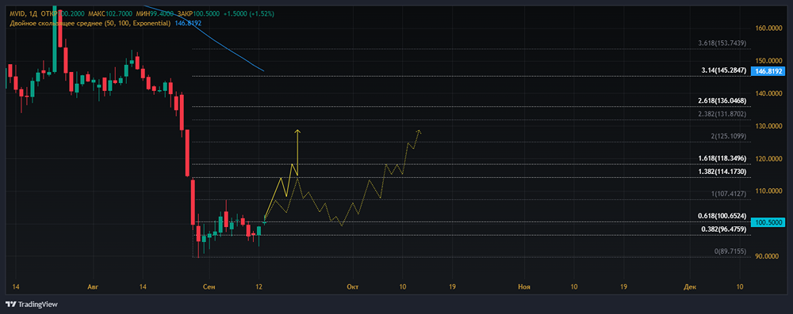
Task: Click the blue 146.8192 price tag on the axis
Action: [x=768, y=72]
